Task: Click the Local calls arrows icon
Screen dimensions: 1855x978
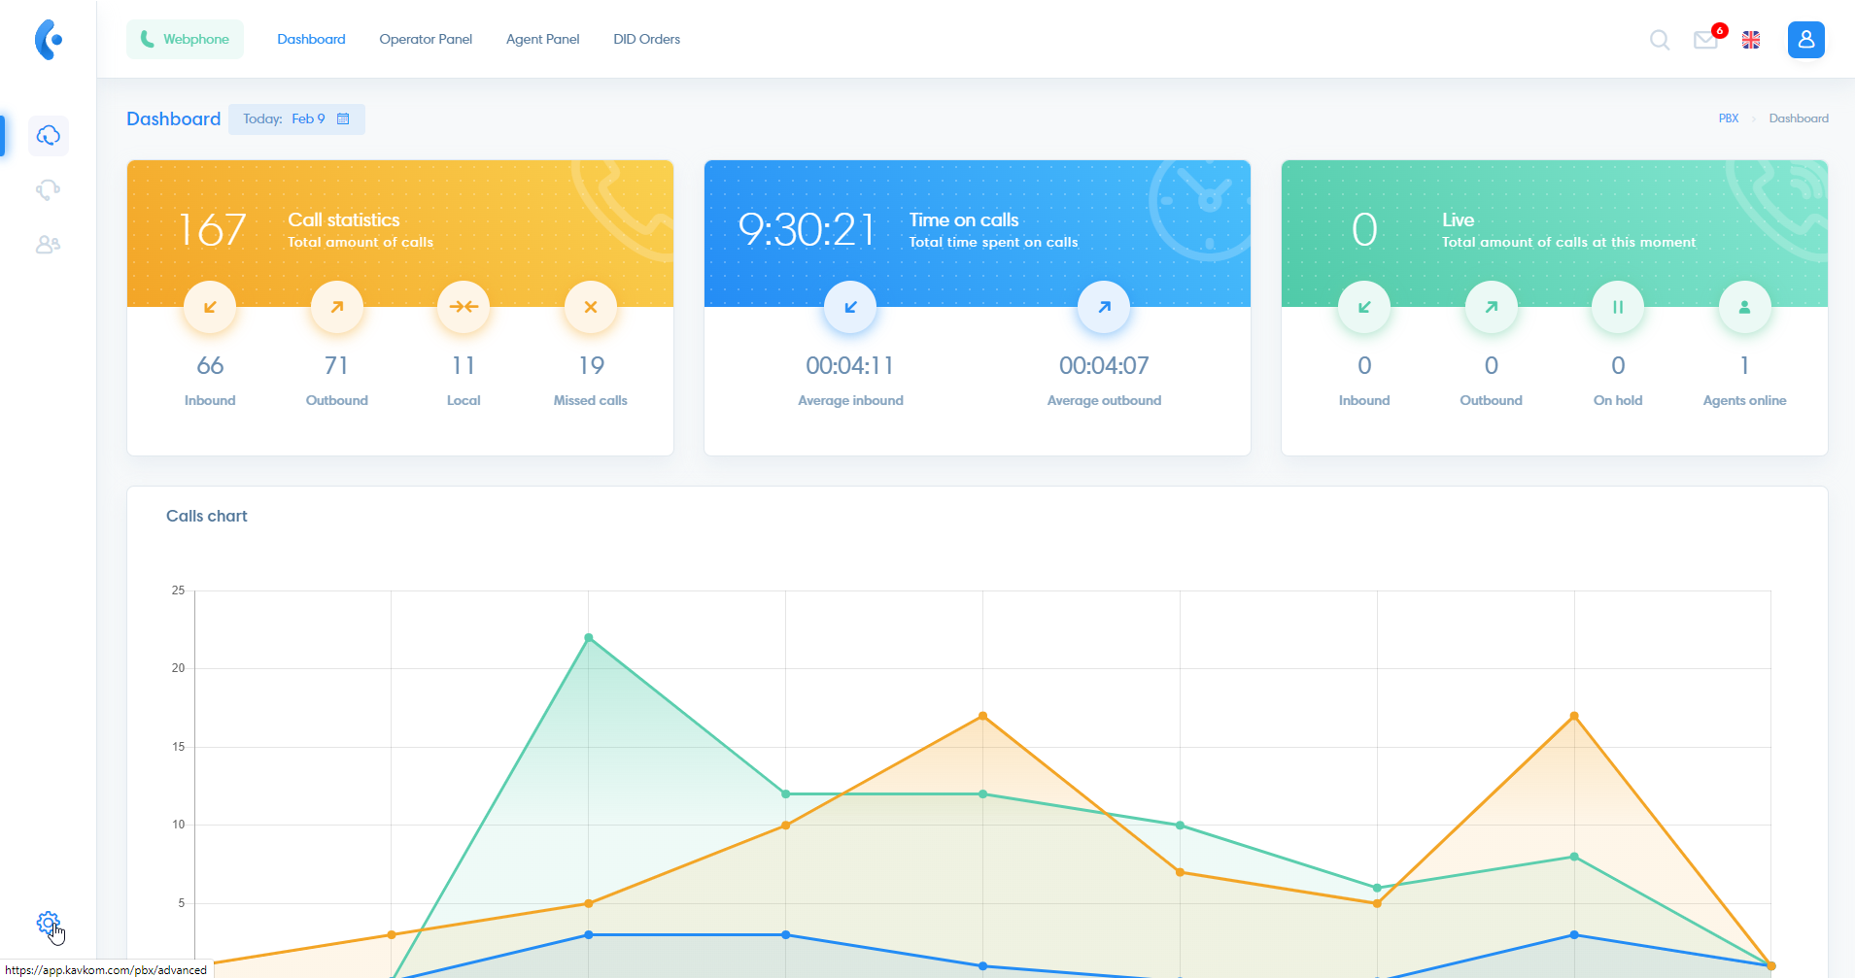Action: point(464,307)
